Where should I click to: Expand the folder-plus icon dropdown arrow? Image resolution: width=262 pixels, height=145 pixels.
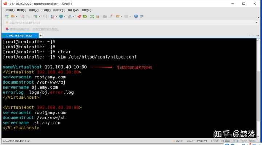point(122,16)
